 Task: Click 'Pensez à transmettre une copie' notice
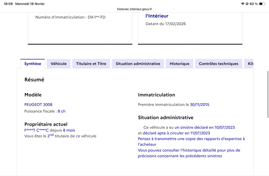191,141
